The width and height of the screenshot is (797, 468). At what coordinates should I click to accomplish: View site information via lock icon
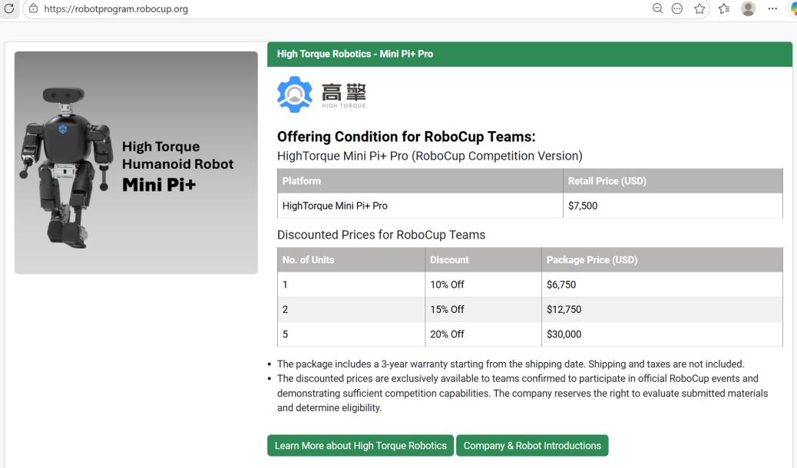[x=33, y=9]
